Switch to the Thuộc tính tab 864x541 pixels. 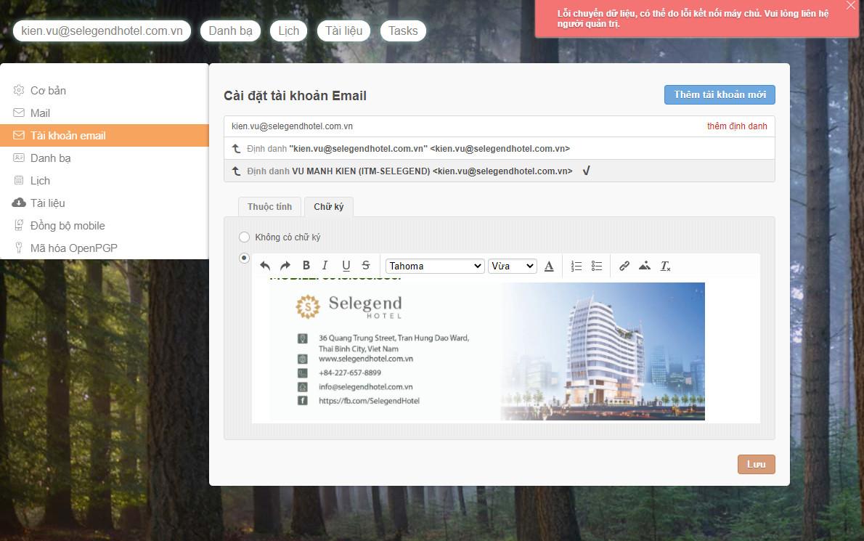pyautogui.click(x=269, y=206)
